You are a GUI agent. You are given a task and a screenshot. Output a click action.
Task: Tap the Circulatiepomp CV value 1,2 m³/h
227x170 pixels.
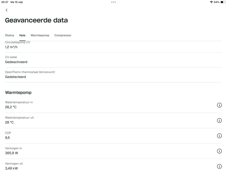coord(11,47)
